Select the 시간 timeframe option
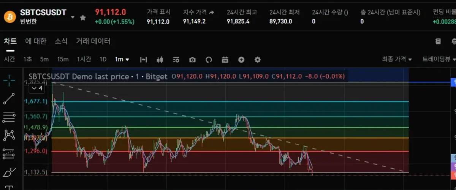The image size is (456, 190). click(9, 59)
